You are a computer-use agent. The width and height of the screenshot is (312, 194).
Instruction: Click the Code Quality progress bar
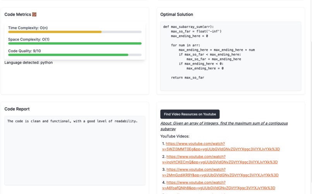(x=75, y=55)
